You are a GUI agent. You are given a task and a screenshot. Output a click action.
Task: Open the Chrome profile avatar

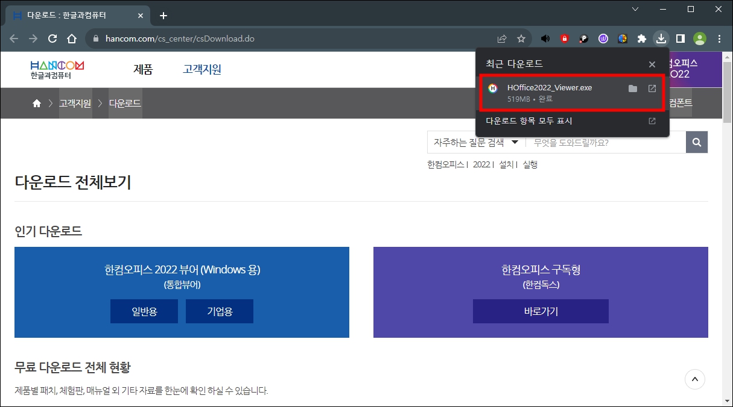point(700,39)
